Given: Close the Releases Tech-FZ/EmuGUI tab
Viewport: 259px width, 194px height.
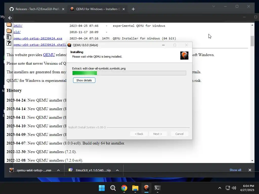Looking at the screenshot, I should coord(63,9).
